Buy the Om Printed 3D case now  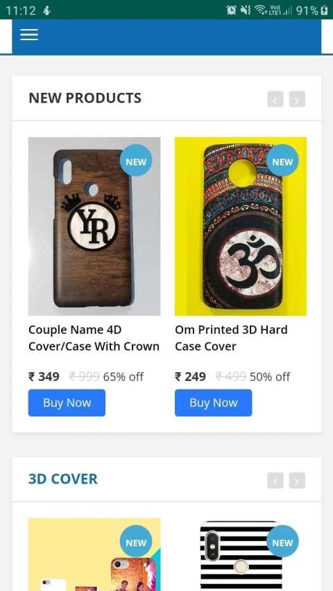[x=213, y=403]
